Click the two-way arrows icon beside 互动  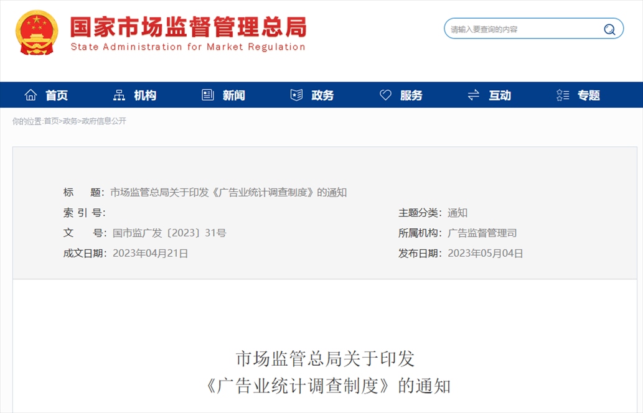pyautogui.click(x=474, y=95)
